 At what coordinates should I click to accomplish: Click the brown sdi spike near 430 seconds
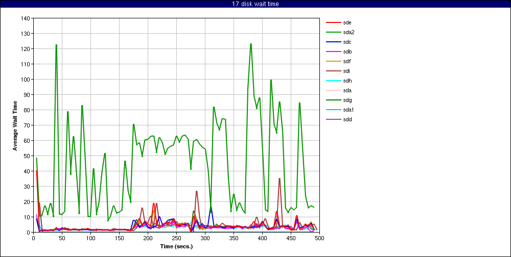[x=280, y=178]
